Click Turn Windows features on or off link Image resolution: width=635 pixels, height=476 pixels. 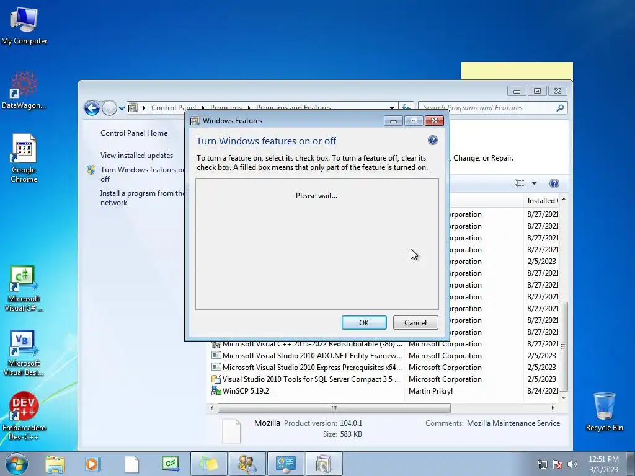tap(142, 174)
